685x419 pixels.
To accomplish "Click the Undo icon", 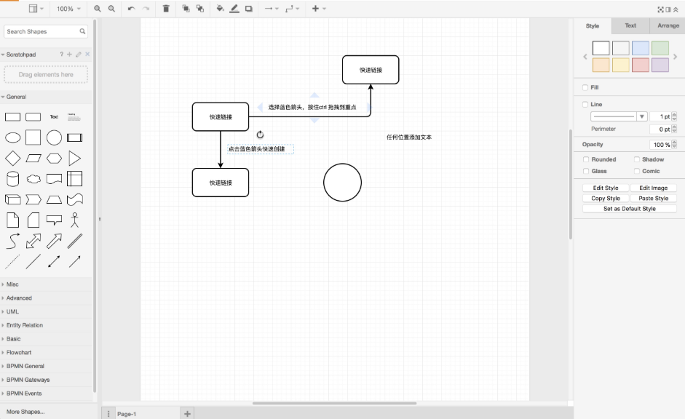I will 131,9.
